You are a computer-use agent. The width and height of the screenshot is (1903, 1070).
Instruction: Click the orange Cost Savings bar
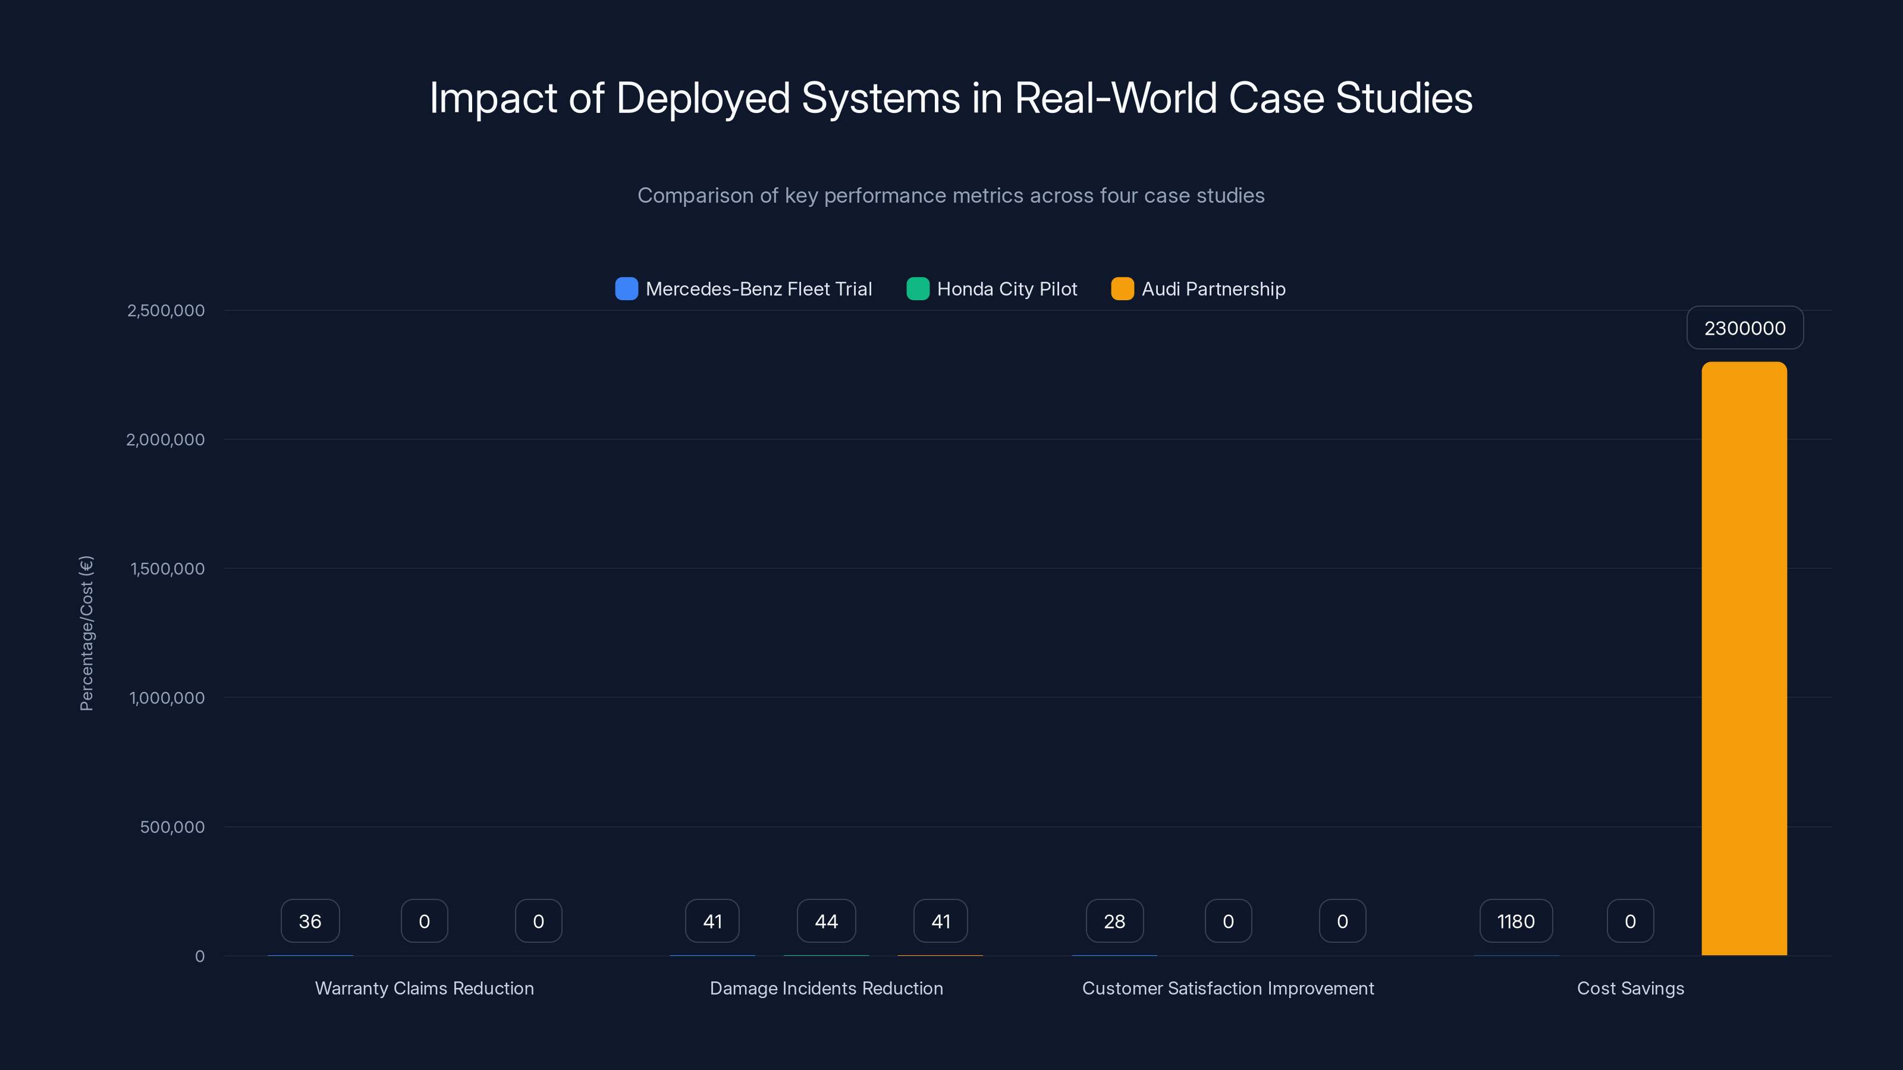[1744, 657]
